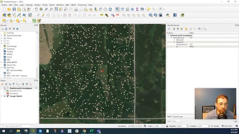Toggle visibility of Google Hybrid layer
This screenshot has width=239, height=134.
click(4, 96)
